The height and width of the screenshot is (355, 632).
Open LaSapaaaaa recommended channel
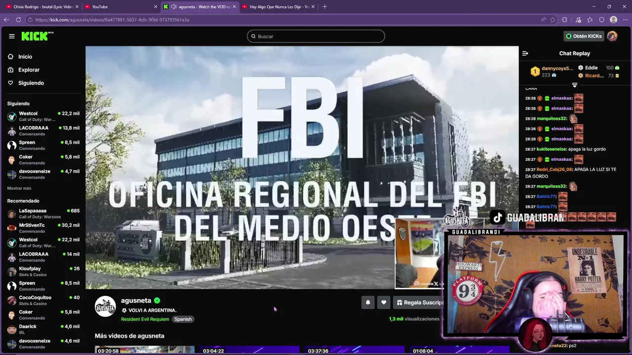43,213
